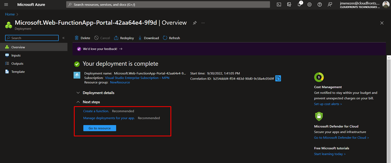Collapse the left menu with double chevron
Viewport: 391px width, 163px height.
63,38
